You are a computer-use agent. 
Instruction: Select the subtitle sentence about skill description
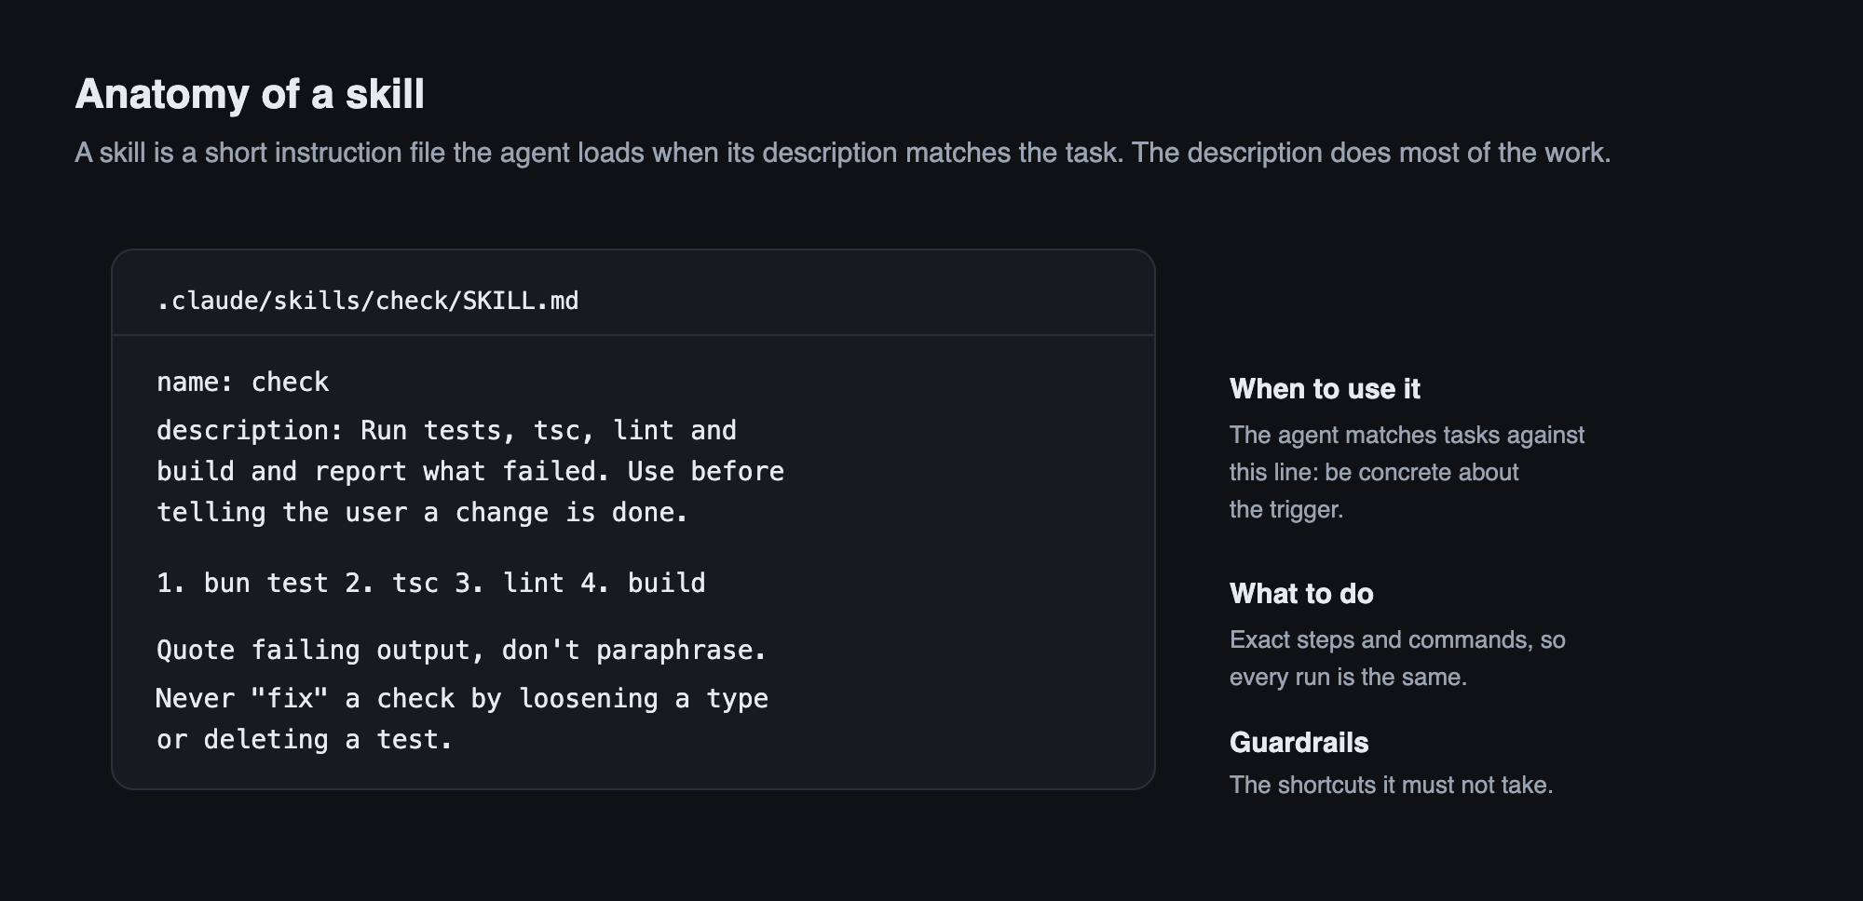[x=843, y=153]
